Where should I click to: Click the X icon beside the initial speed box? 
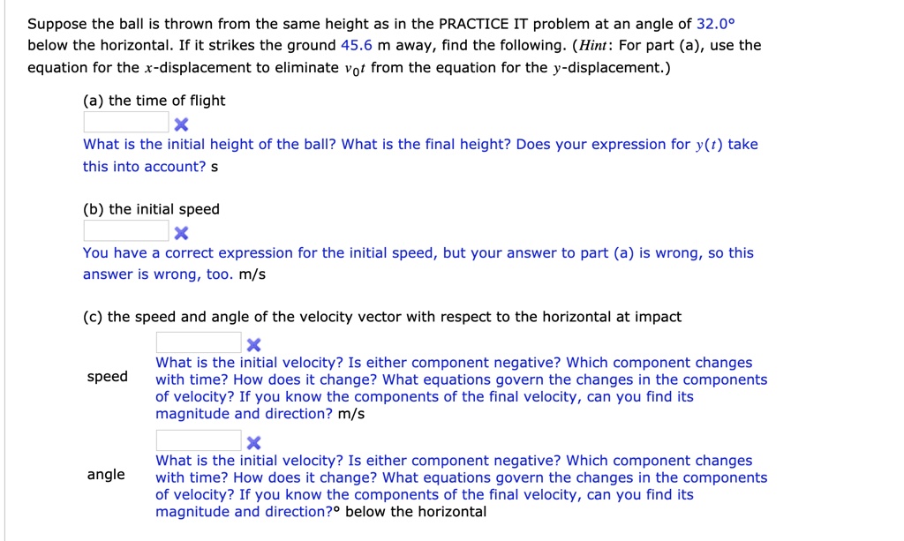pos(181,232)
